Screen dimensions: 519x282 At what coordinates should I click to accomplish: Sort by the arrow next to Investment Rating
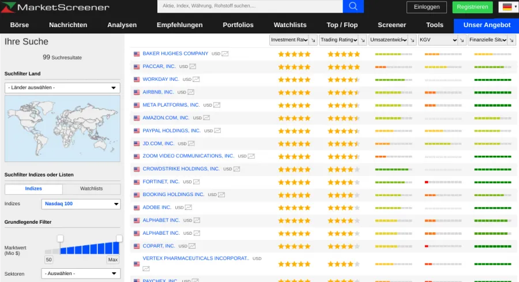click(313, 40)
